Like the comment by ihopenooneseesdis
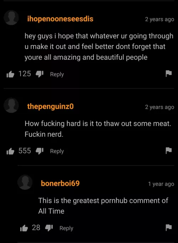This screenshot has height=243, width=178. [10, 74]
